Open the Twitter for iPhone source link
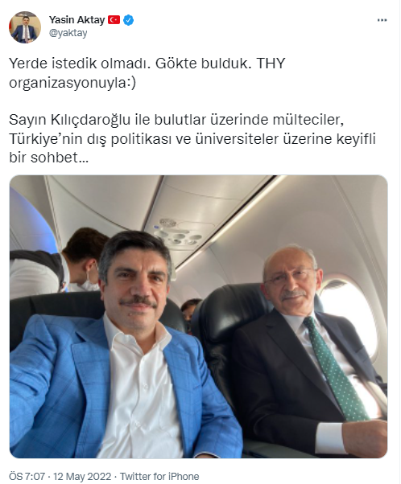 coord(159,476)
